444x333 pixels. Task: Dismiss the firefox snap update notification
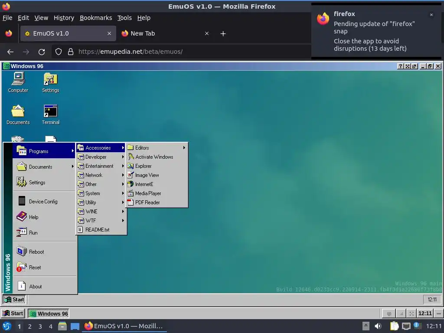[431, 15]
